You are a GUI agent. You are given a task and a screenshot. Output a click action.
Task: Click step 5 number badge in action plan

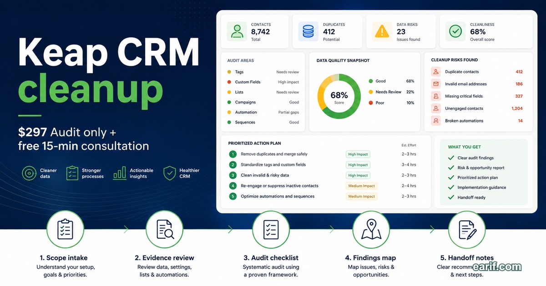233,196
